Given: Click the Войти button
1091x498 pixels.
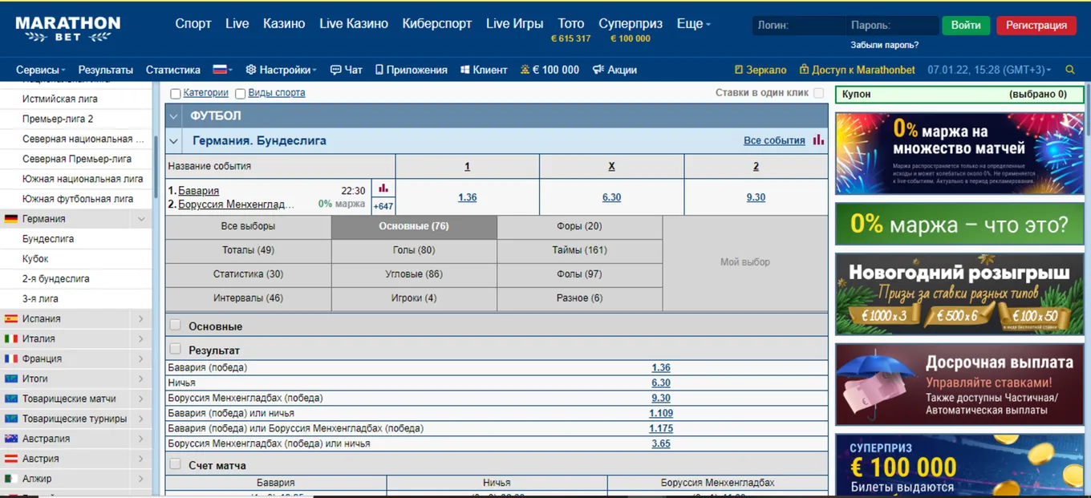Looking at the screenshot, I should point(966,25).
